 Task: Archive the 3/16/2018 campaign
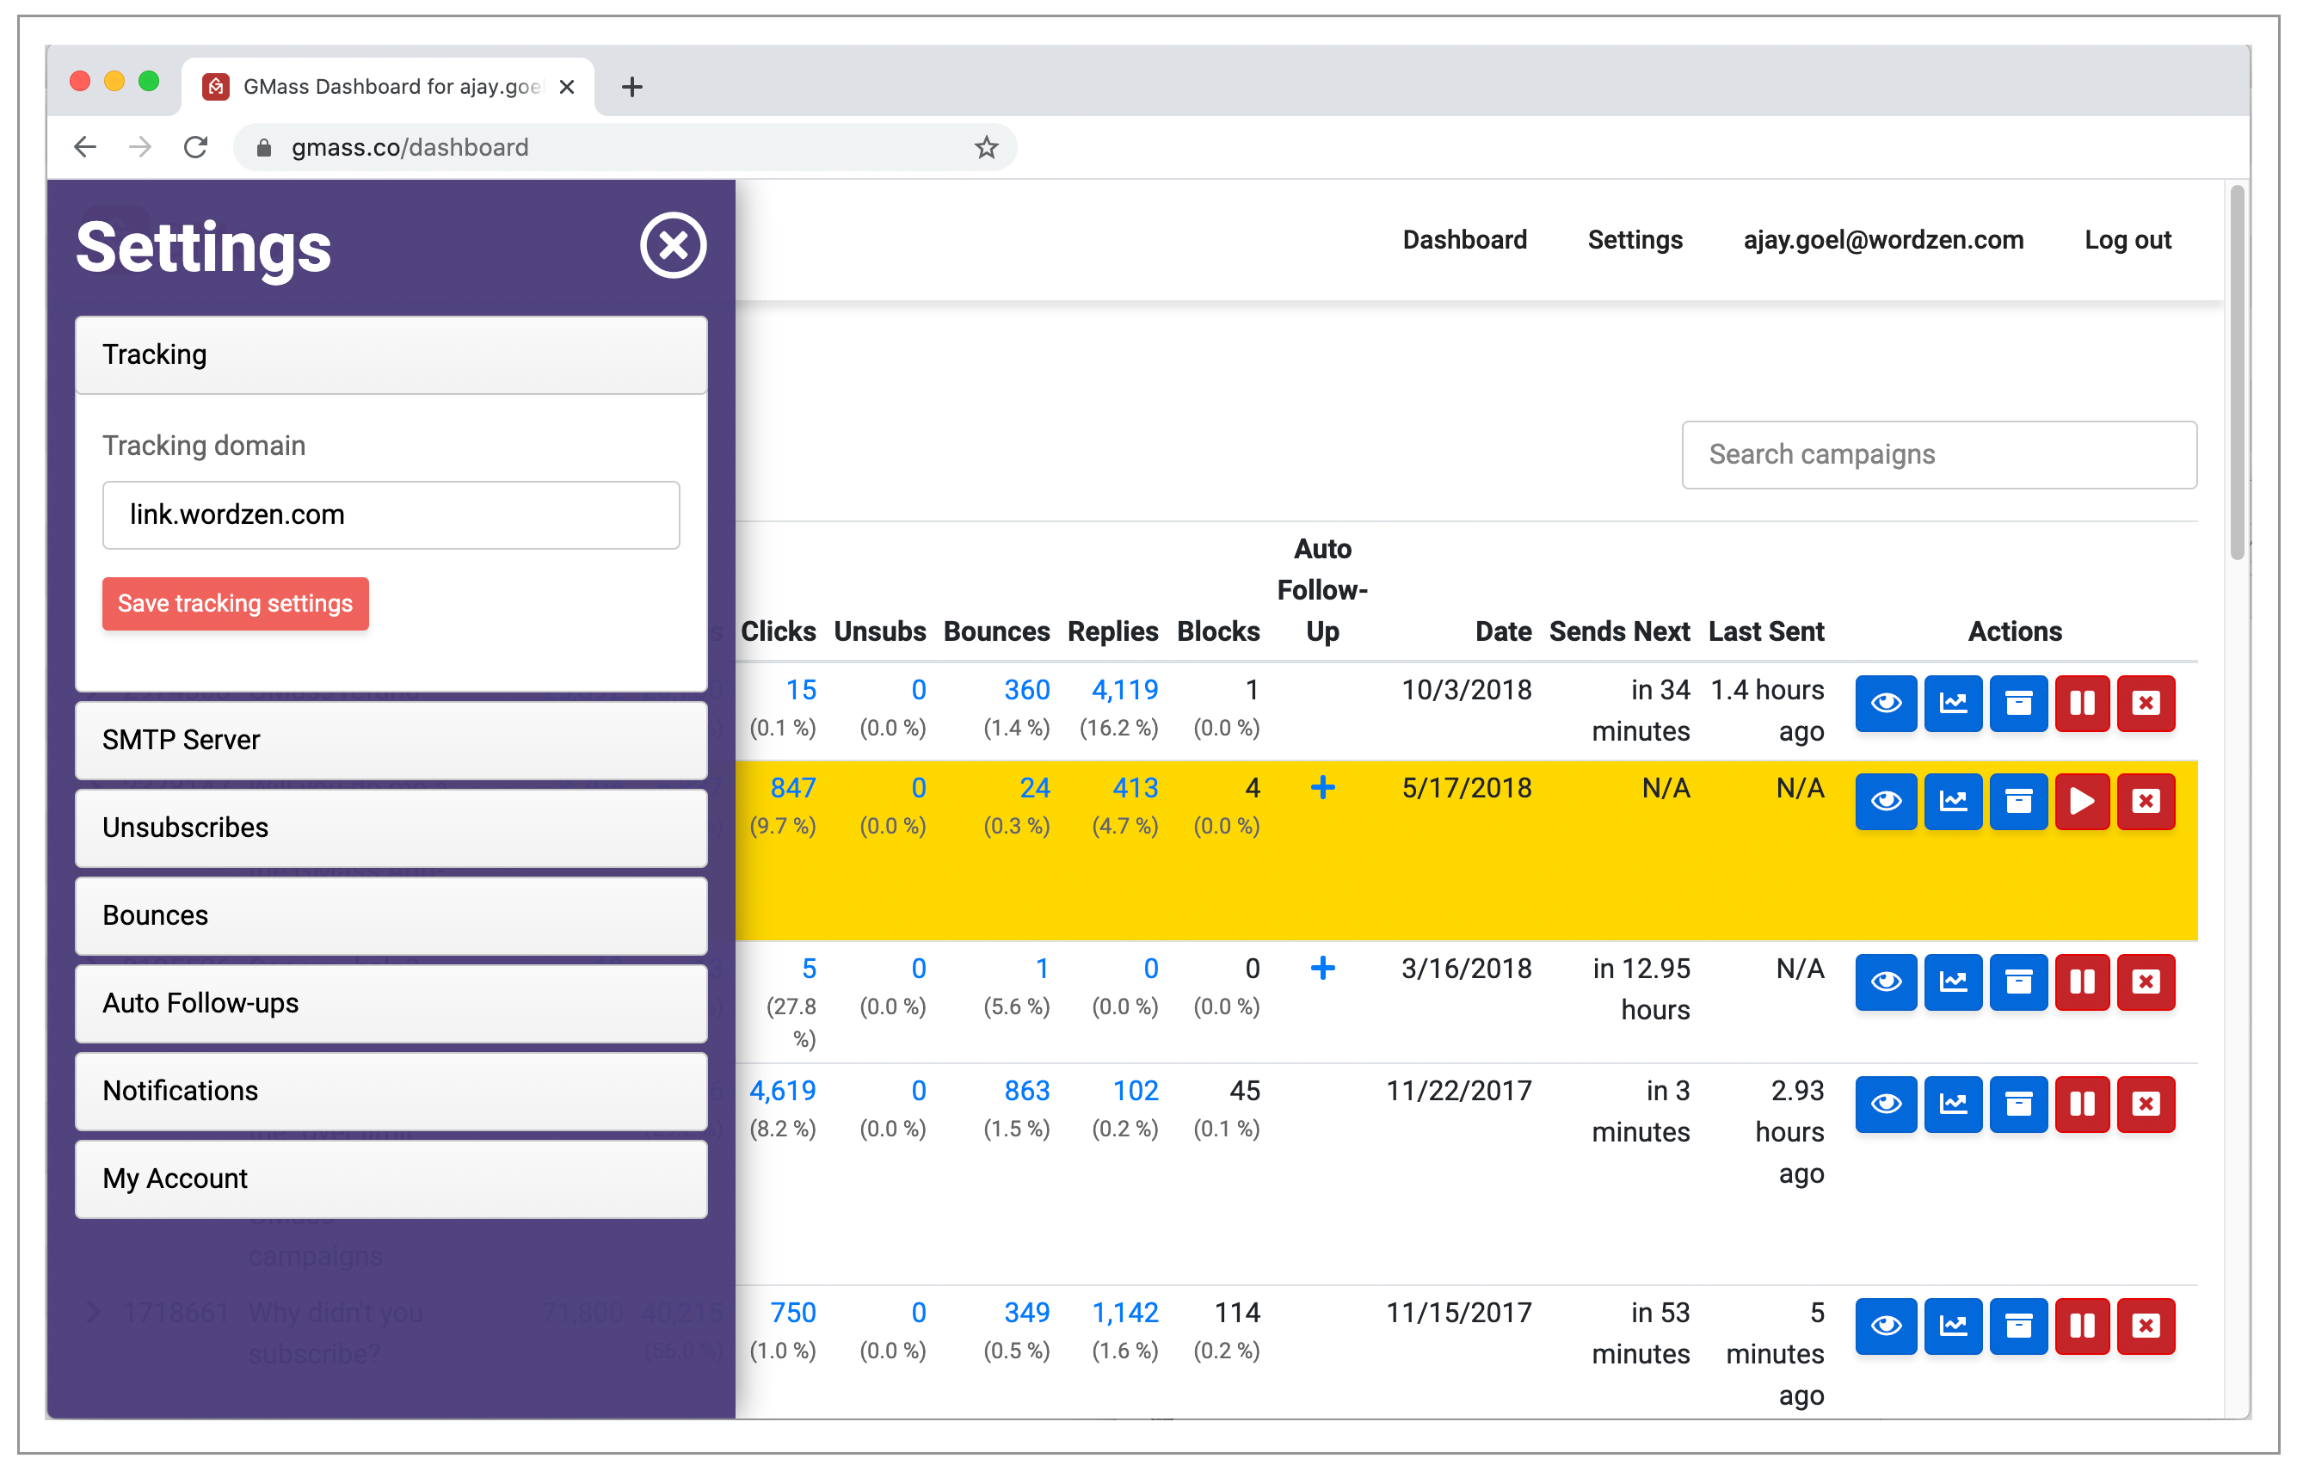click(2017, 981)
